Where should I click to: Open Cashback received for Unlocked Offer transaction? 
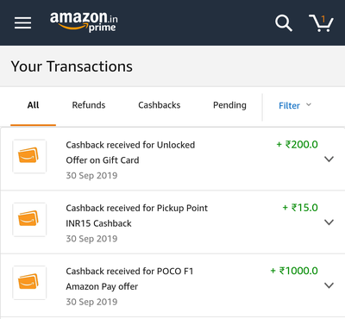pos(172,159)
